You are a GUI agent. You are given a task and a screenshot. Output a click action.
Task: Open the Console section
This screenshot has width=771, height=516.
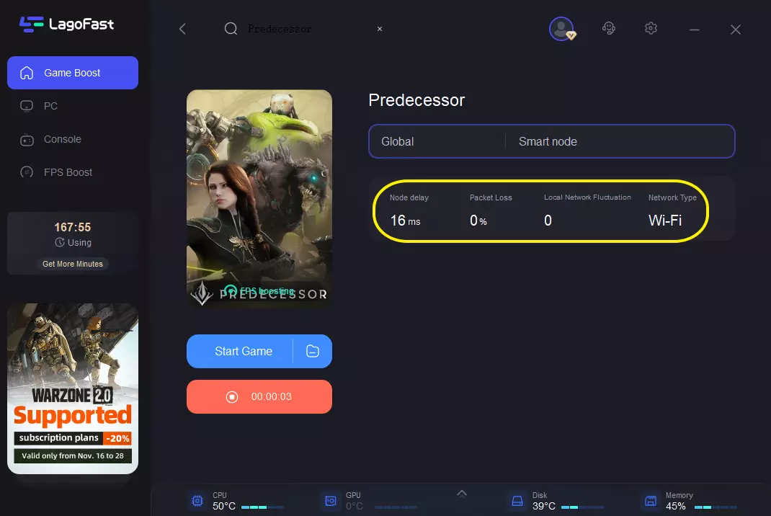click(x=63, y=139)
